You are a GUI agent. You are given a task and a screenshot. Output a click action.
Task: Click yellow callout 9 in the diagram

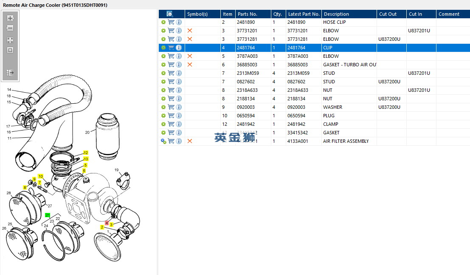coord(34,179)
